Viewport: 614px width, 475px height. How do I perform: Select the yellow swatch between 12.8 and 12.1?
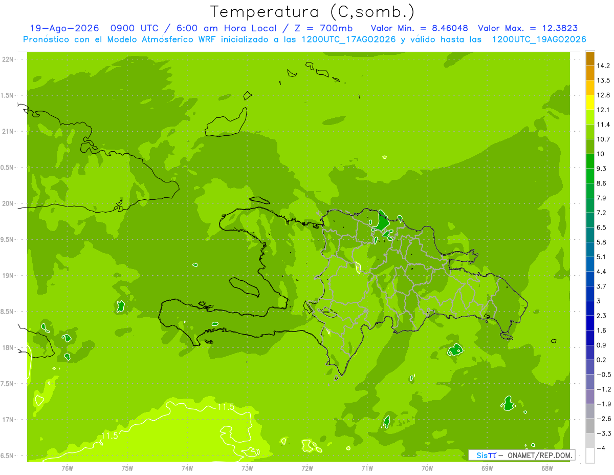(x=590, y=102)
